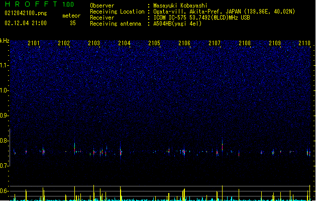Image resolution: width=316 pixels, height=201 pixels.
Task: Click the 2105 time marker
Action: coord(154,43)
